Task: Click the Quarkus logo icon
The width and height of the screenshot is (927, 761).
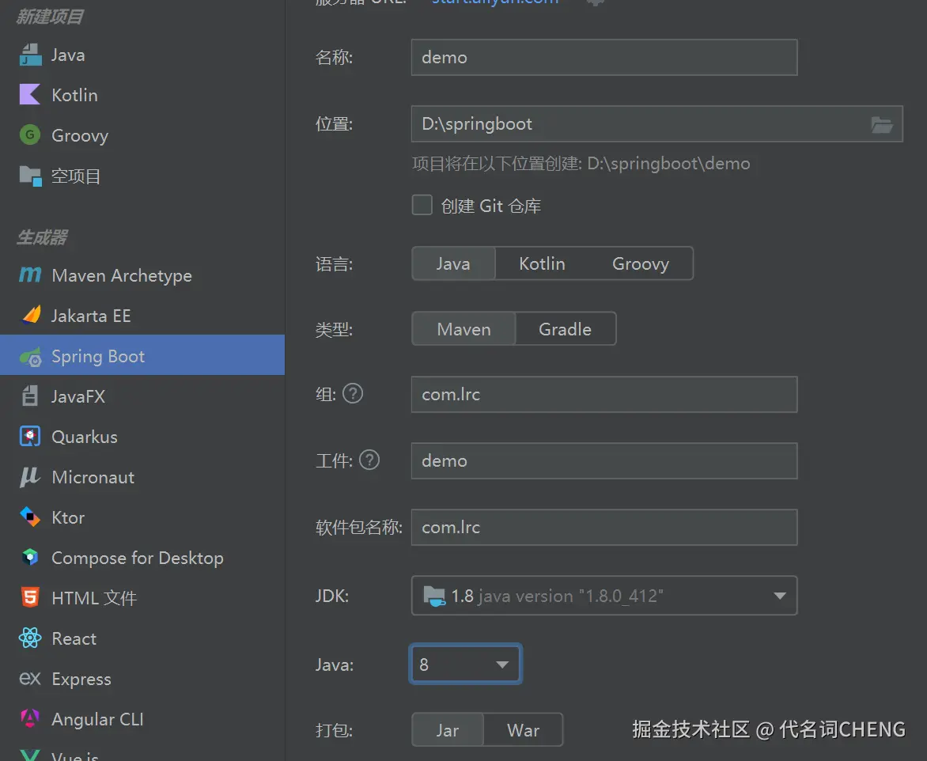Action: click(x=29, y=437)
